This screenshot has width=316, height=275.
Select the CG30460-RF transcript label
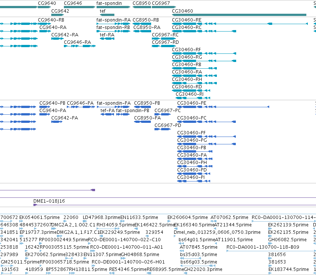(186, 50)
